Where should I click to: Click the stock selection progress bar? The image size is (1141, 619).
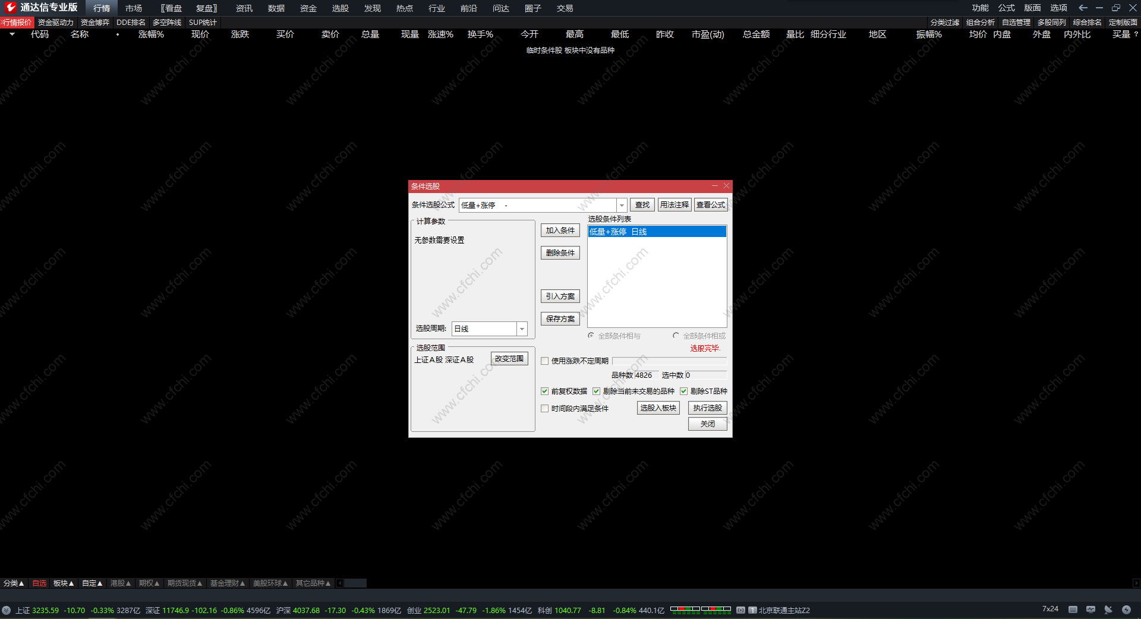pos(669,361)
